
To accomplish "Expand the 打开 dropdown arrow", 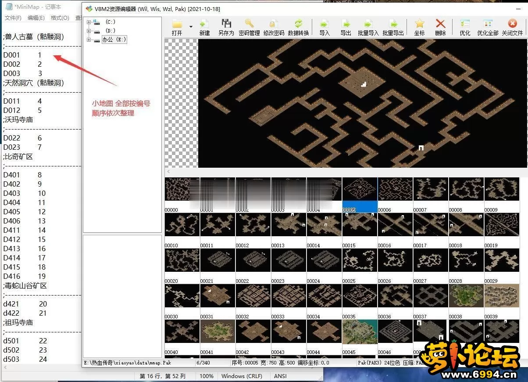I will (x=191, y=27).
